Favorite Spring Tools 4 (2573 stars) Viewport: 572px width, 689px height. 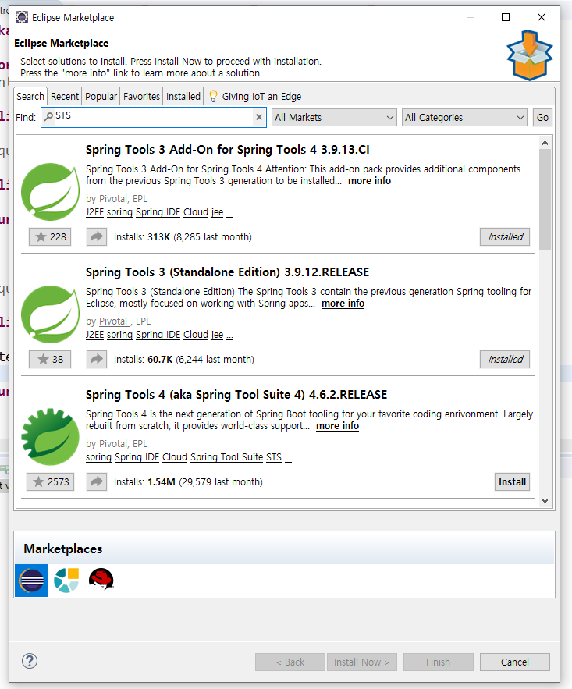pyautogui.click(x=50, y=482)
